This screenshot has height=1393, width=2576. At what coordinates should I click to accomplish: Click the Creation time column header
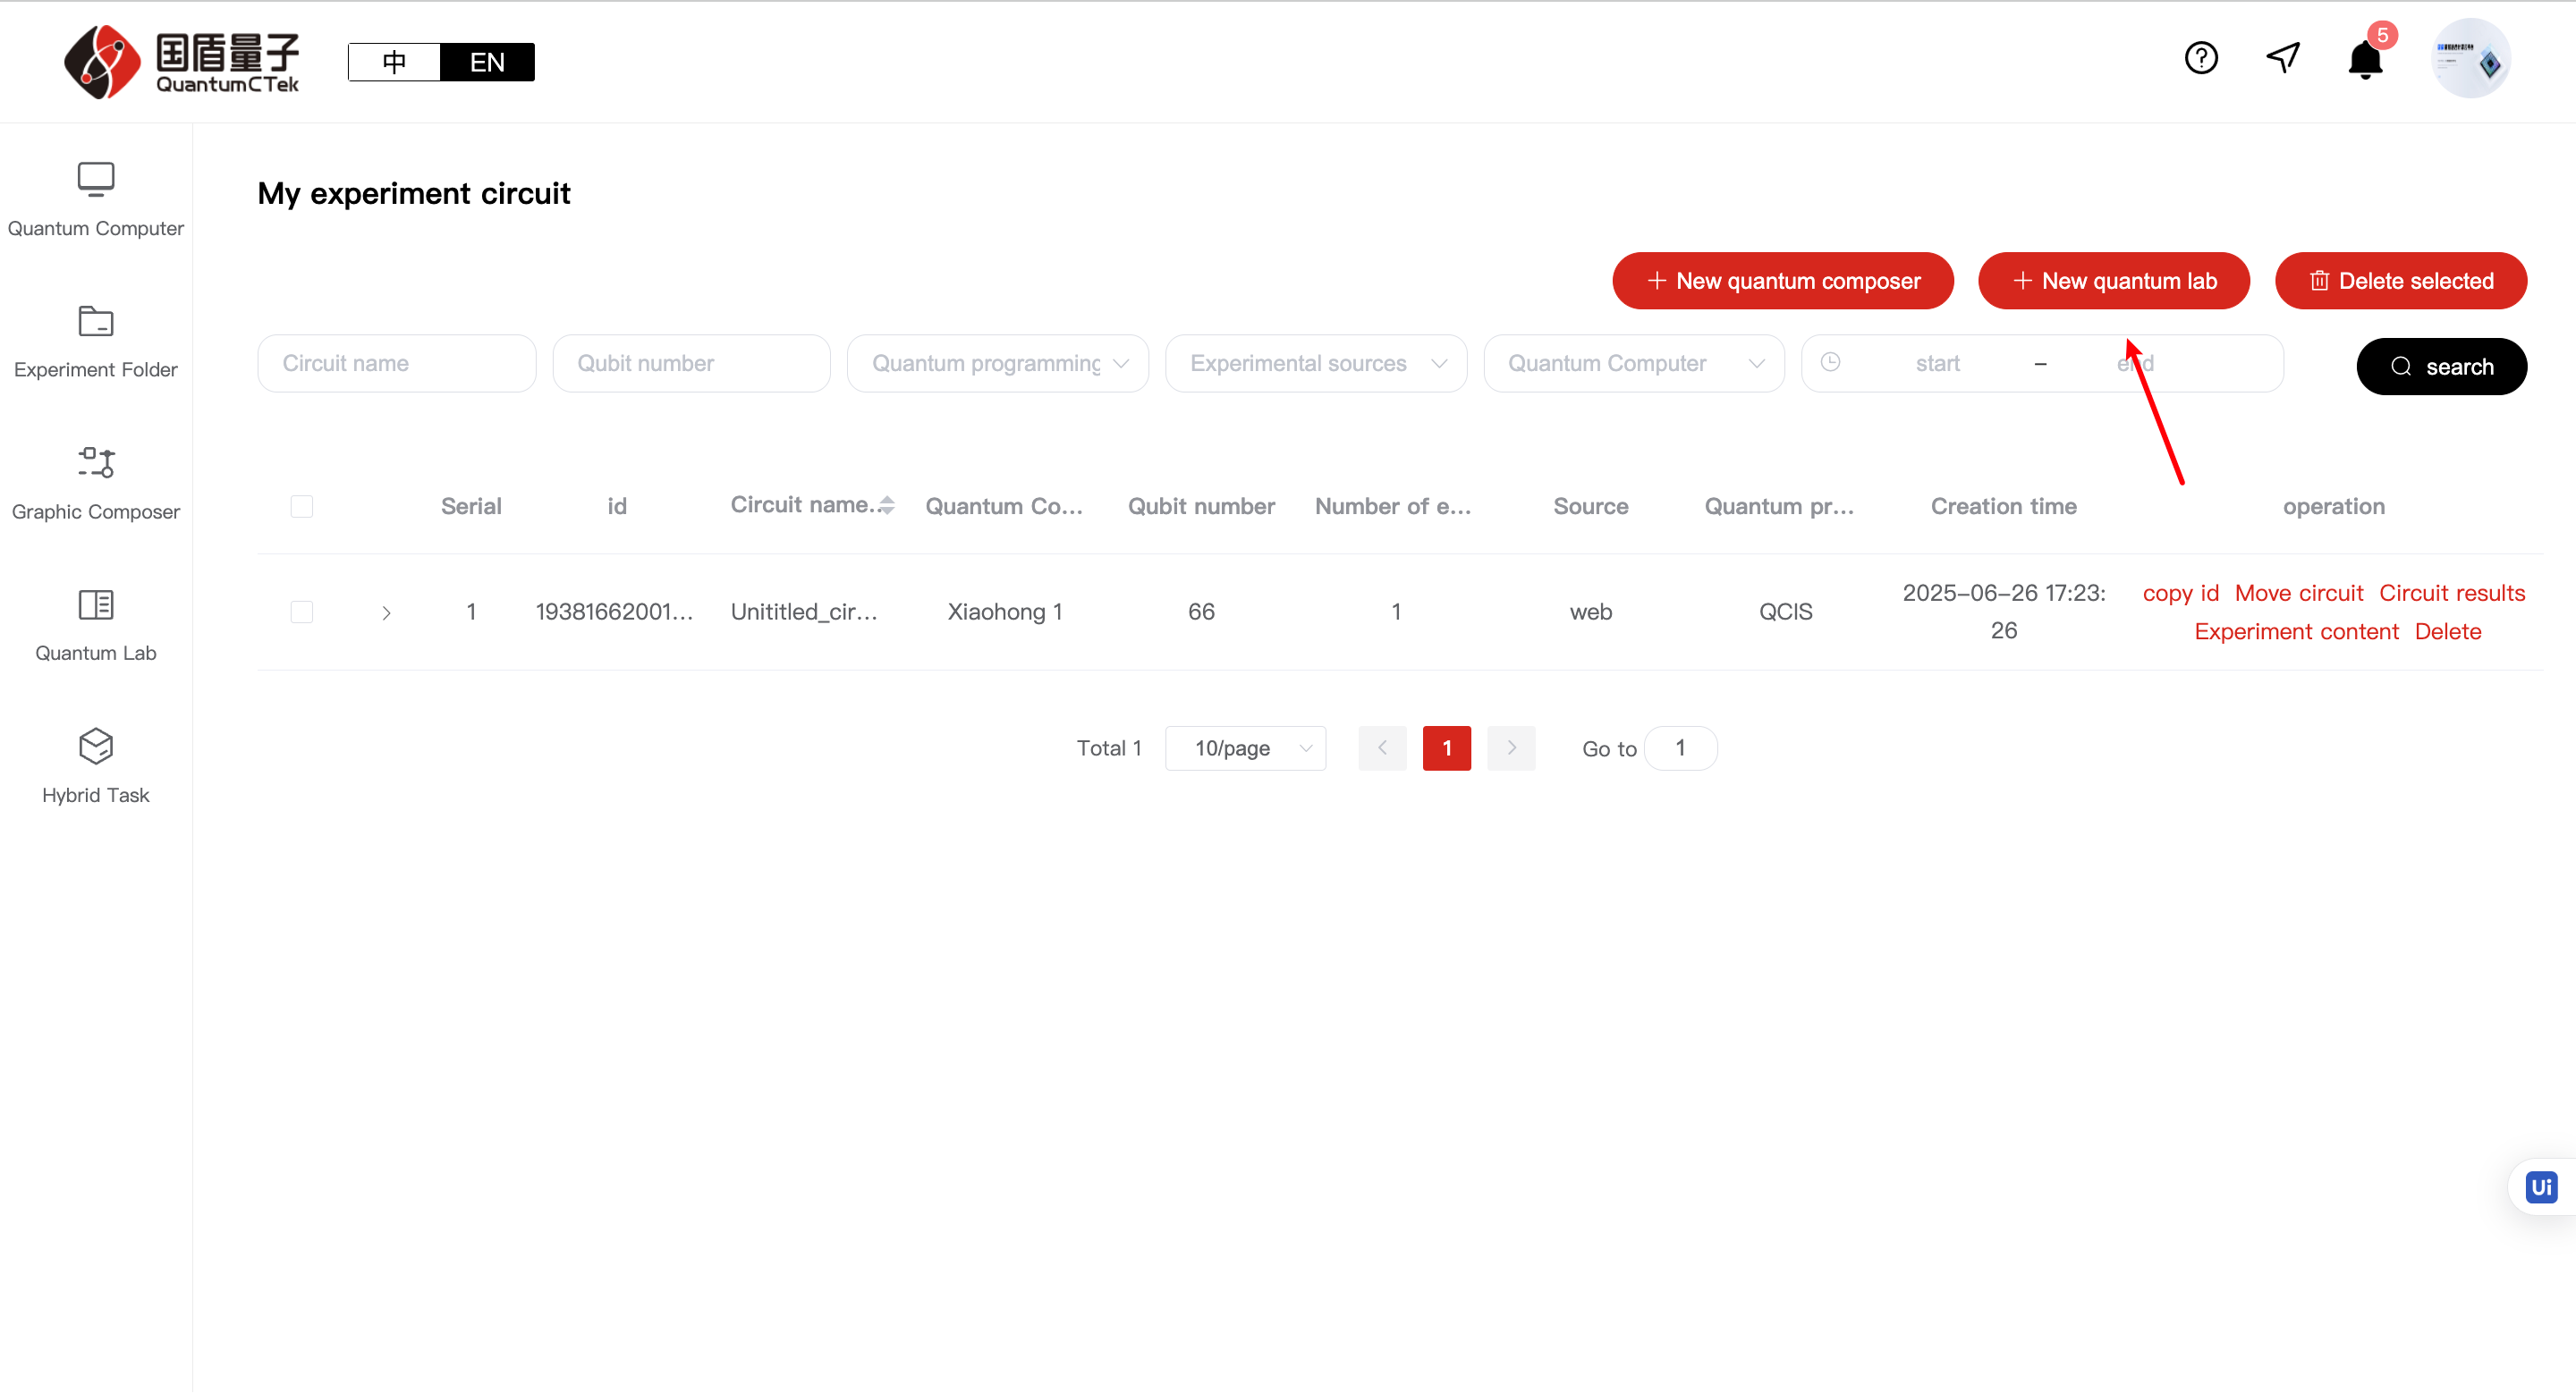click(2003, 507)
